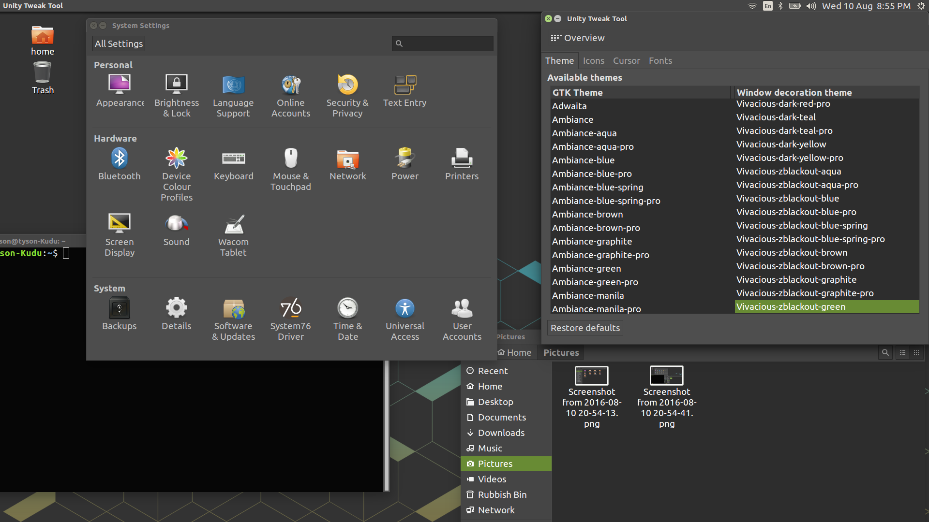The height and width of the screenshot is (522, 929).
Task: Switch to the Icons tab
Action: click(x=594, y=60)
